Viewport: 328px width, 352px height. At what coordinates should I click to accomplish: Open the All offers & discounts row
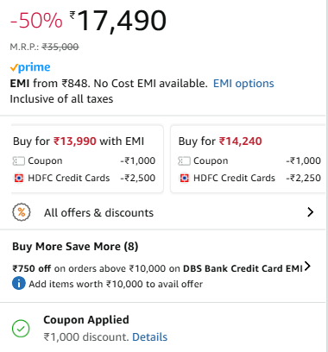click(163, 212)
